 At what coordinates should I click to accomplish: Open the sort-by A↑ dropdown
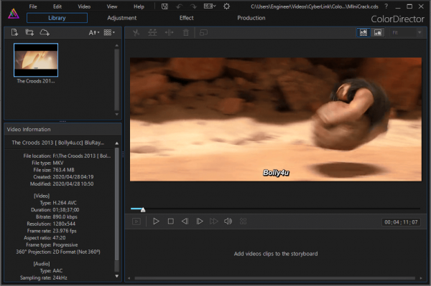point(93,33)
